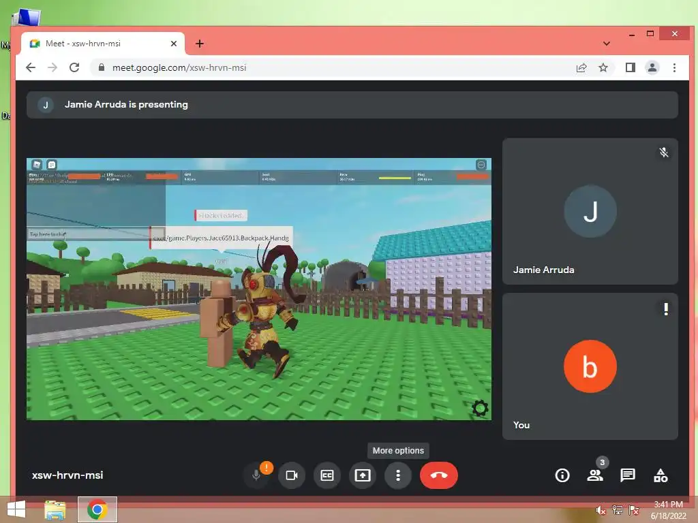Open the chat with everyone panel
The height and width of the screenshot is (523, 698).
point(628,475)
